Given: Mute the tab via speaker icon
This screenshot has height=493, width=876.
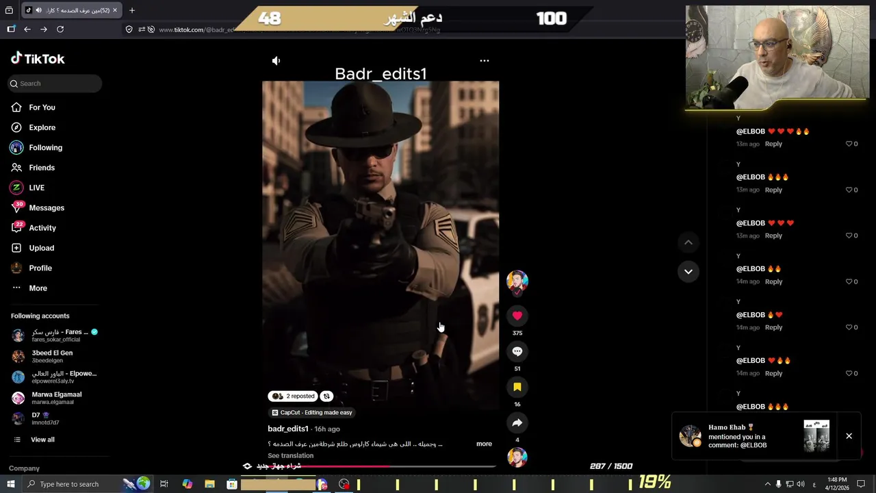Looking at the screenshot, I should [38, 10].
